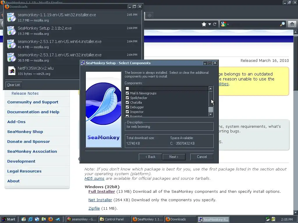Open Development sidebar item
This screenshot has width=298, height=223.
21,161
